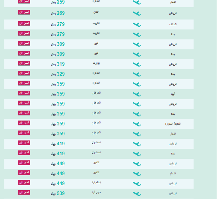Image resolution: width=221 pixels, height=199 pixels.
Task: Click the plane icon on Riyadh to Hyderabad row
Action: [137, 194]
